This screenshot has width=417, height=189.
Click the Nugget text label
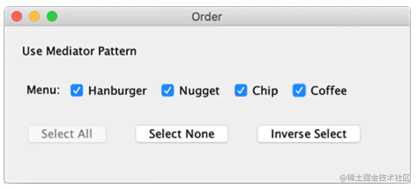(x=199, y=91)
